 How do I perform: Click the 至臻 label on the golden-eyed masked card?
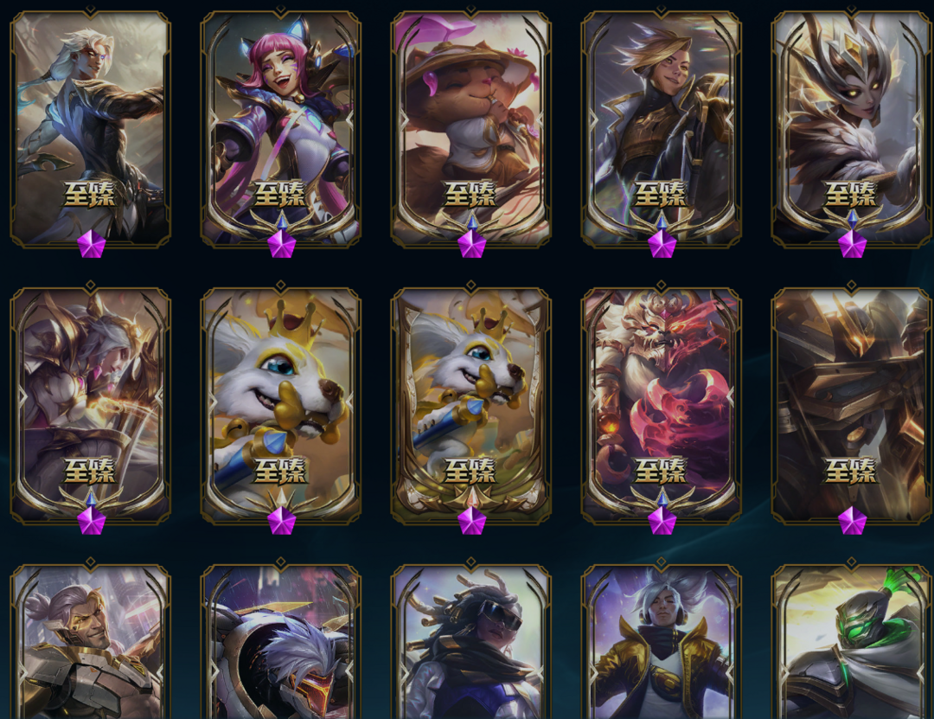tap(851, 195)
